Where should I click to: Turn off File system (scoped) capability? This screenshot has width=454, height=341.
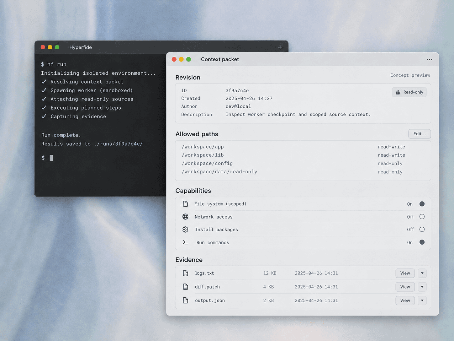(422, 204)
